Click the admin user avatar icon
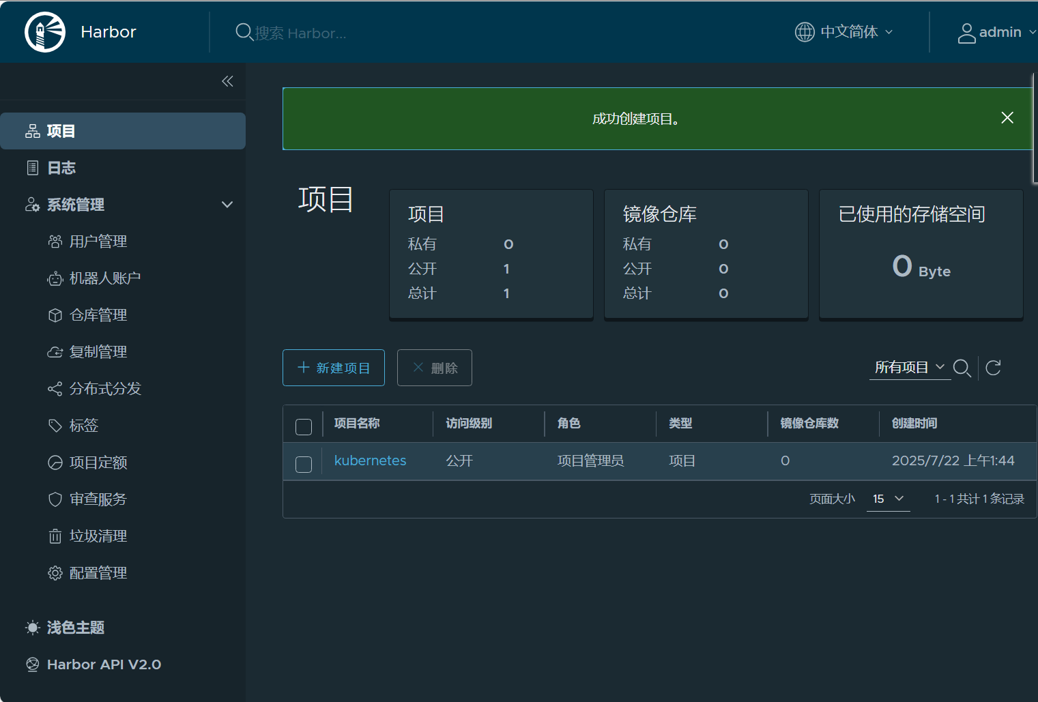 point(966,33)
